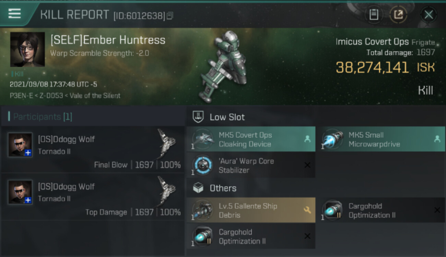
Task: Open Ddogg Wolf Top Damage portrait
Action: (20, 192)
